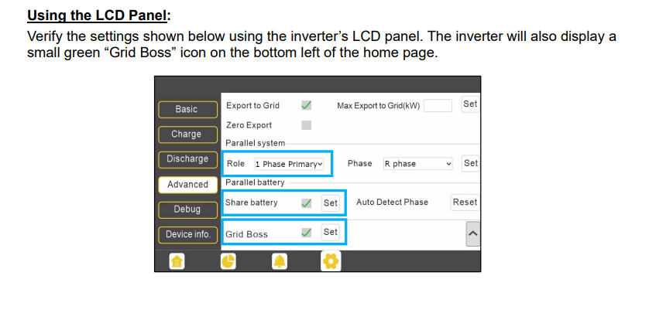Screen dimensions: 649x320
Task: Click the Max Export to Grid input field
Action: (438, 106)
